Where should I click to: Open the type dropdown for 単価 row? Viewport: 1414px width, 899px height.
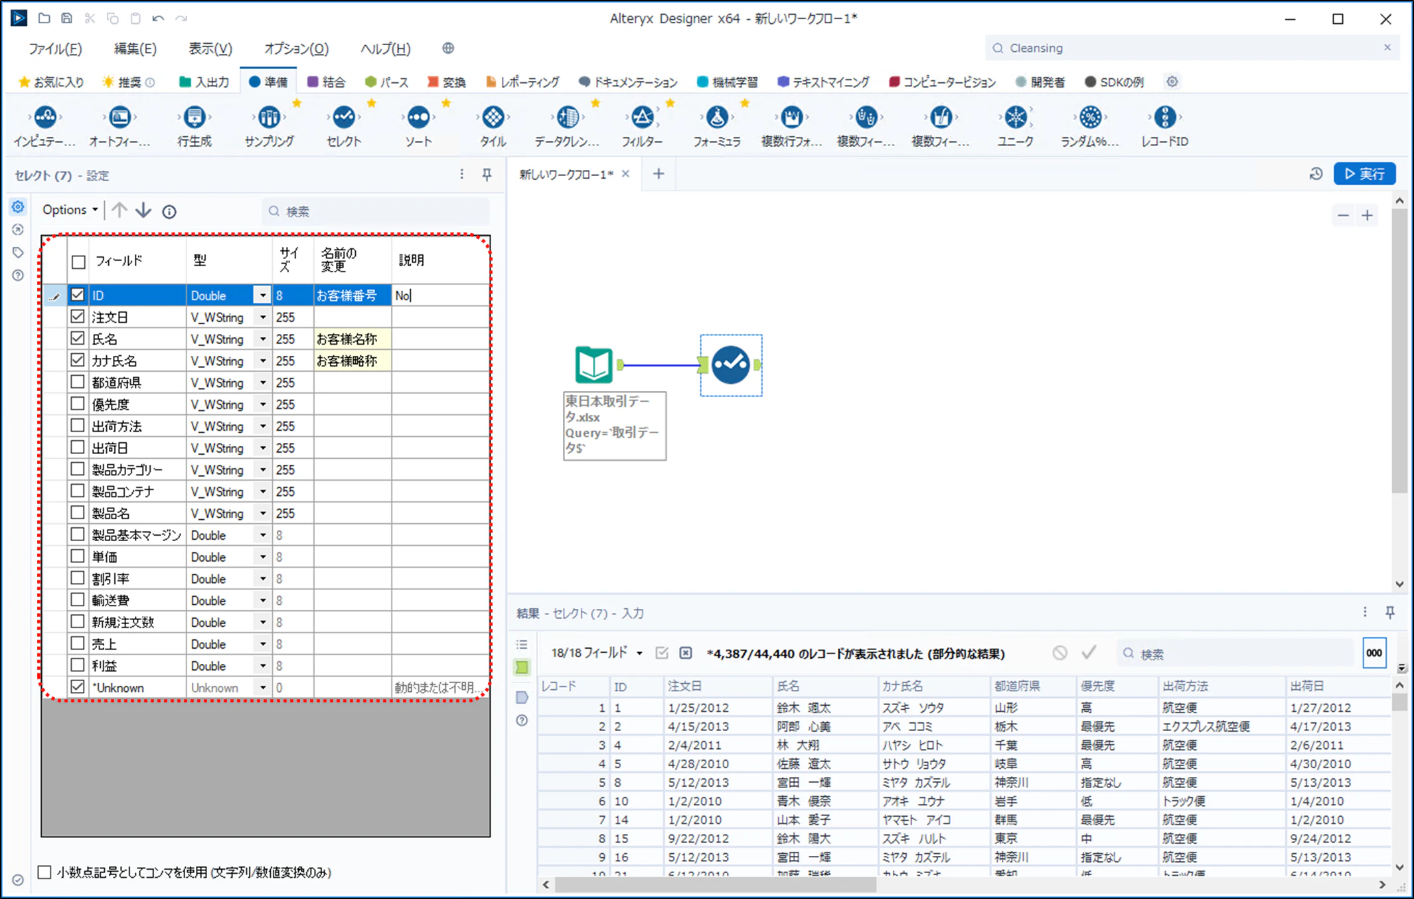tap(263, 557)
